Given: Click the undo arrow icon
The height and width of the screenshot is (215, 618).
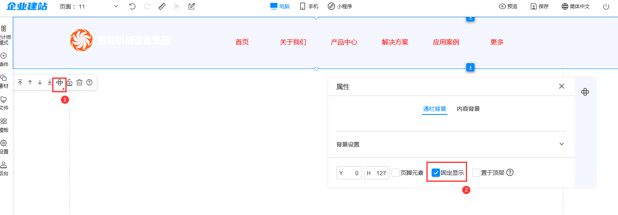Looking at the screenshot, I should 132,6.
